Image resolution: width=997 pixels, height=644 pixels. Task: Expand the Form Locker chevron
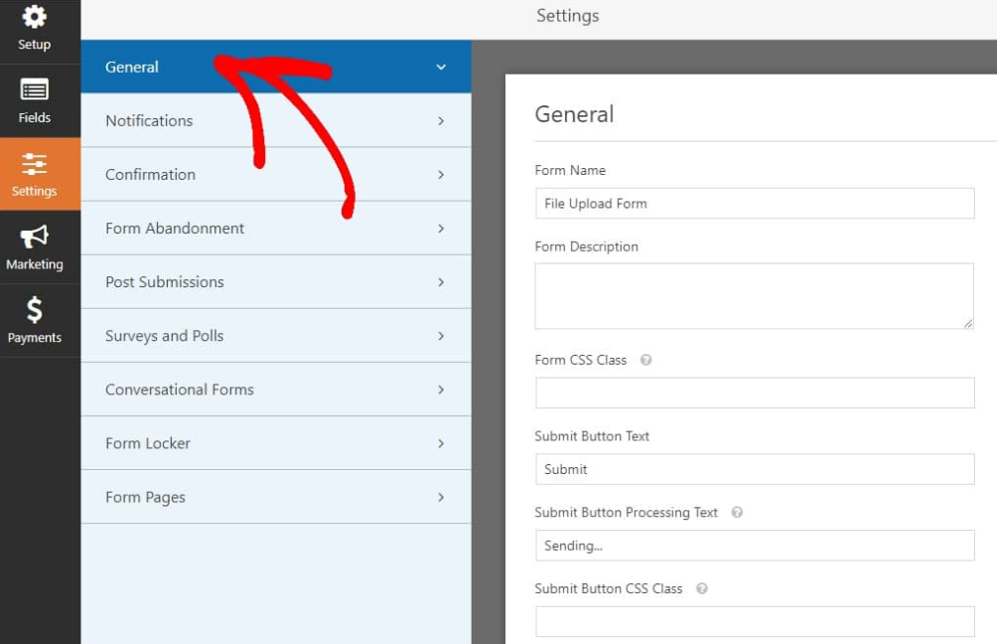[x=441, y=443]
